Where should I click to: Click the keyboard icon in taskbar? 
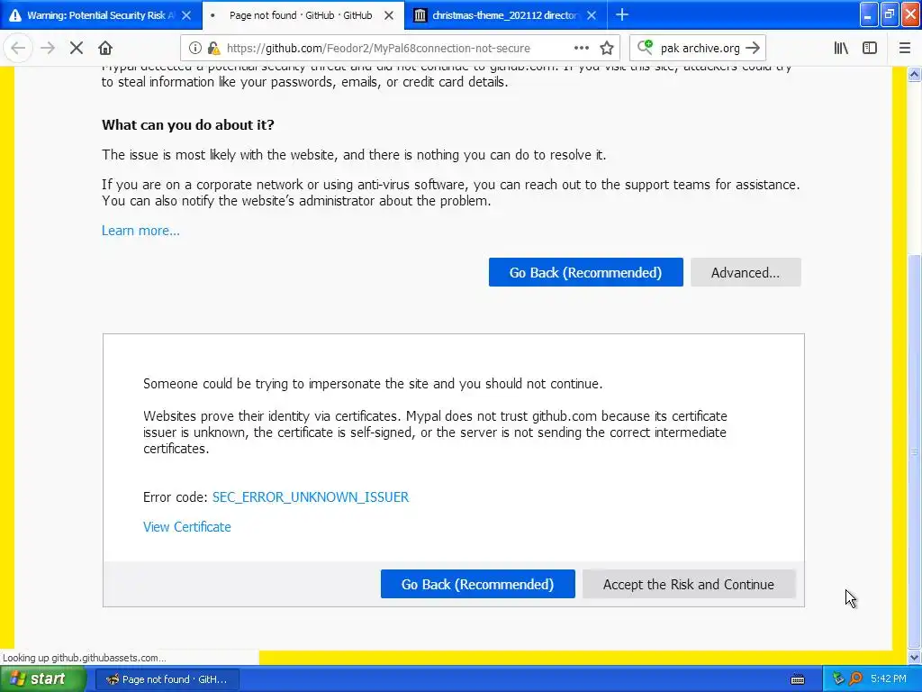pos(798,679)
